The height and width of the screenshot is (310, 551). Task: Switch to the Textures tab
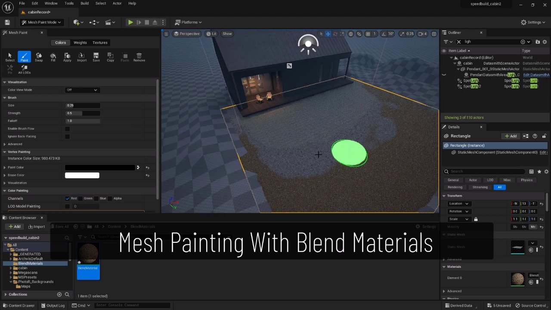(100, 43)
